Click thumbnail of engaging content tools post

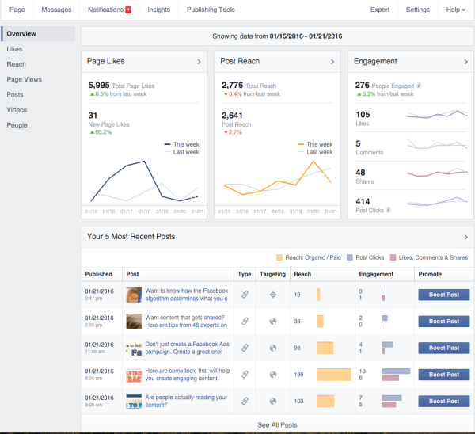pos(134,375)
